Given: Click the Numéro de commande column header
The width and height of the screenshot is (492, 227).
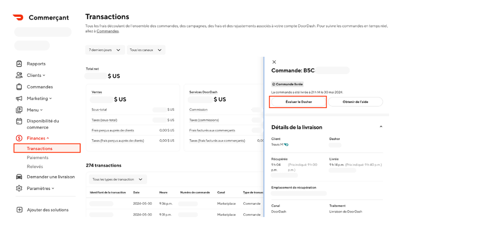Looking at the screenshot, I should tap(195, 192).
